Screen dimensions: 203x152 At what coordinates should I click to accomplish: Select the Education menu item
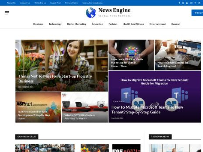[97, 24]
